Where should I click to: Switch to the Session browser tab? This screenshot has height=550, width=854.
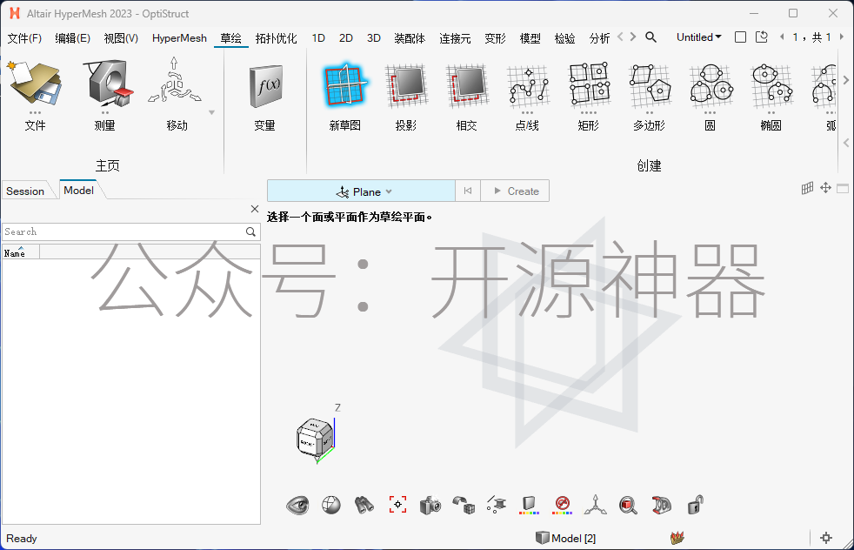25,191
